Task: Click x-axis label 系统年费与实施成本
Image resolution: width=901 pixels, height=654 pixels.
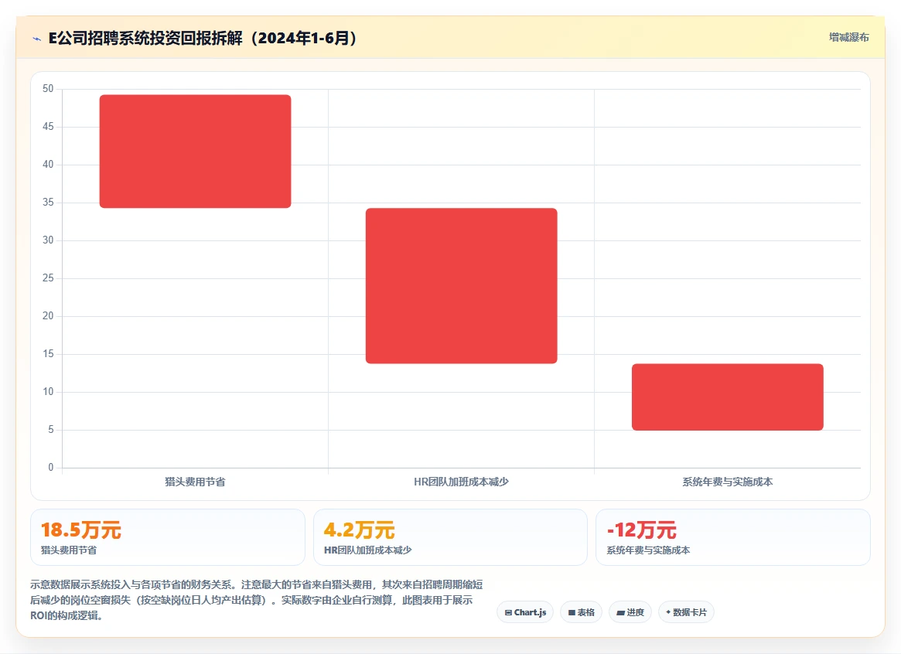Action: coord(728,482)
